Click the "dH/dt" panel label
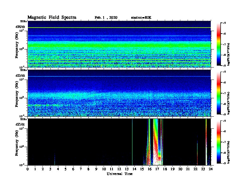Image resolution: width=251 pixels, height=194 pixels. coord(20,27)
